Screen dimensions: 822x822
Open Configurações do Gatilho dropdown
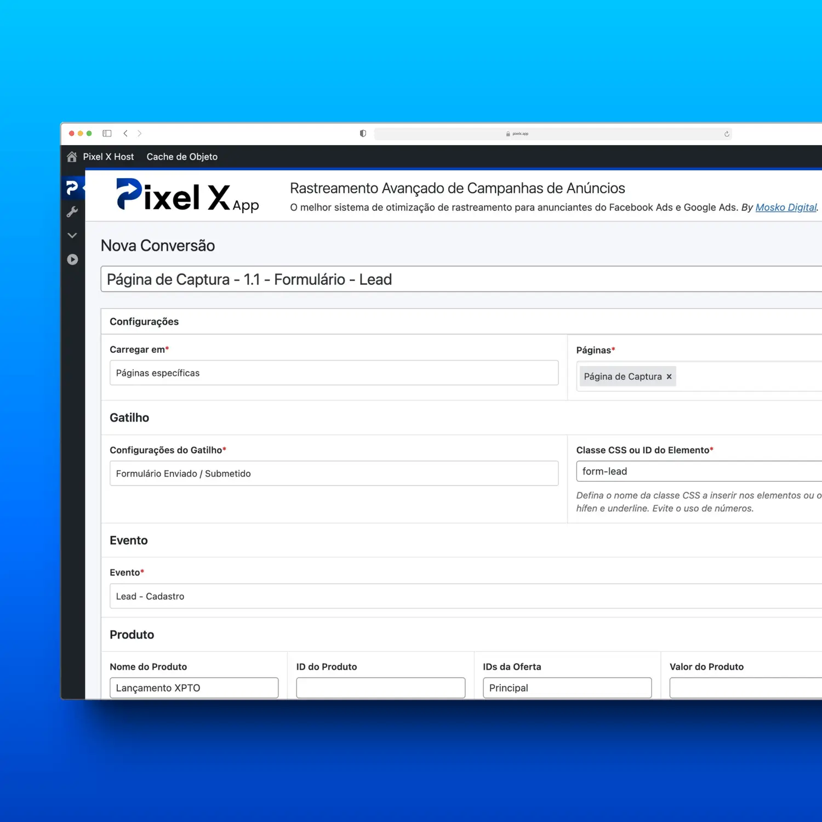(x=334, y=473)
